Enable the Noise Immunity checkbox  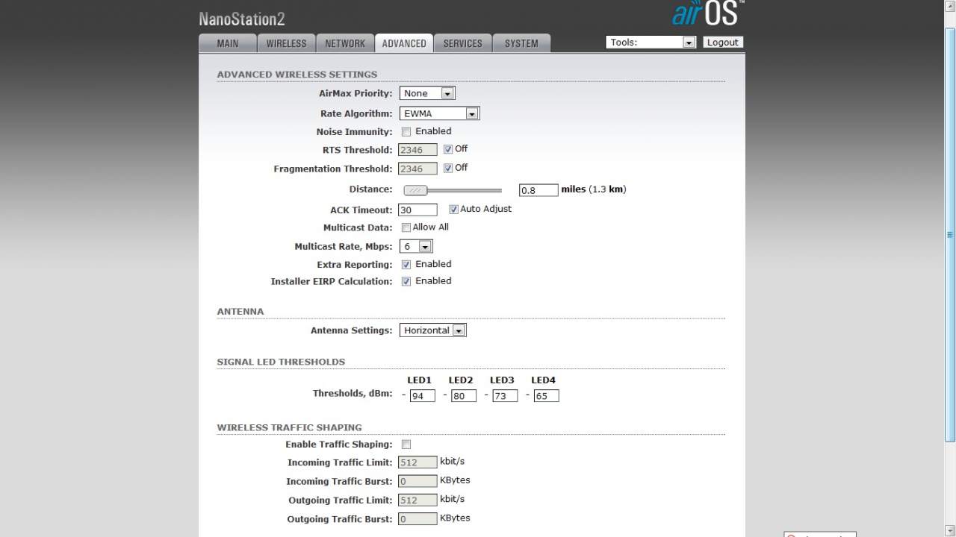tap(406, 132)
